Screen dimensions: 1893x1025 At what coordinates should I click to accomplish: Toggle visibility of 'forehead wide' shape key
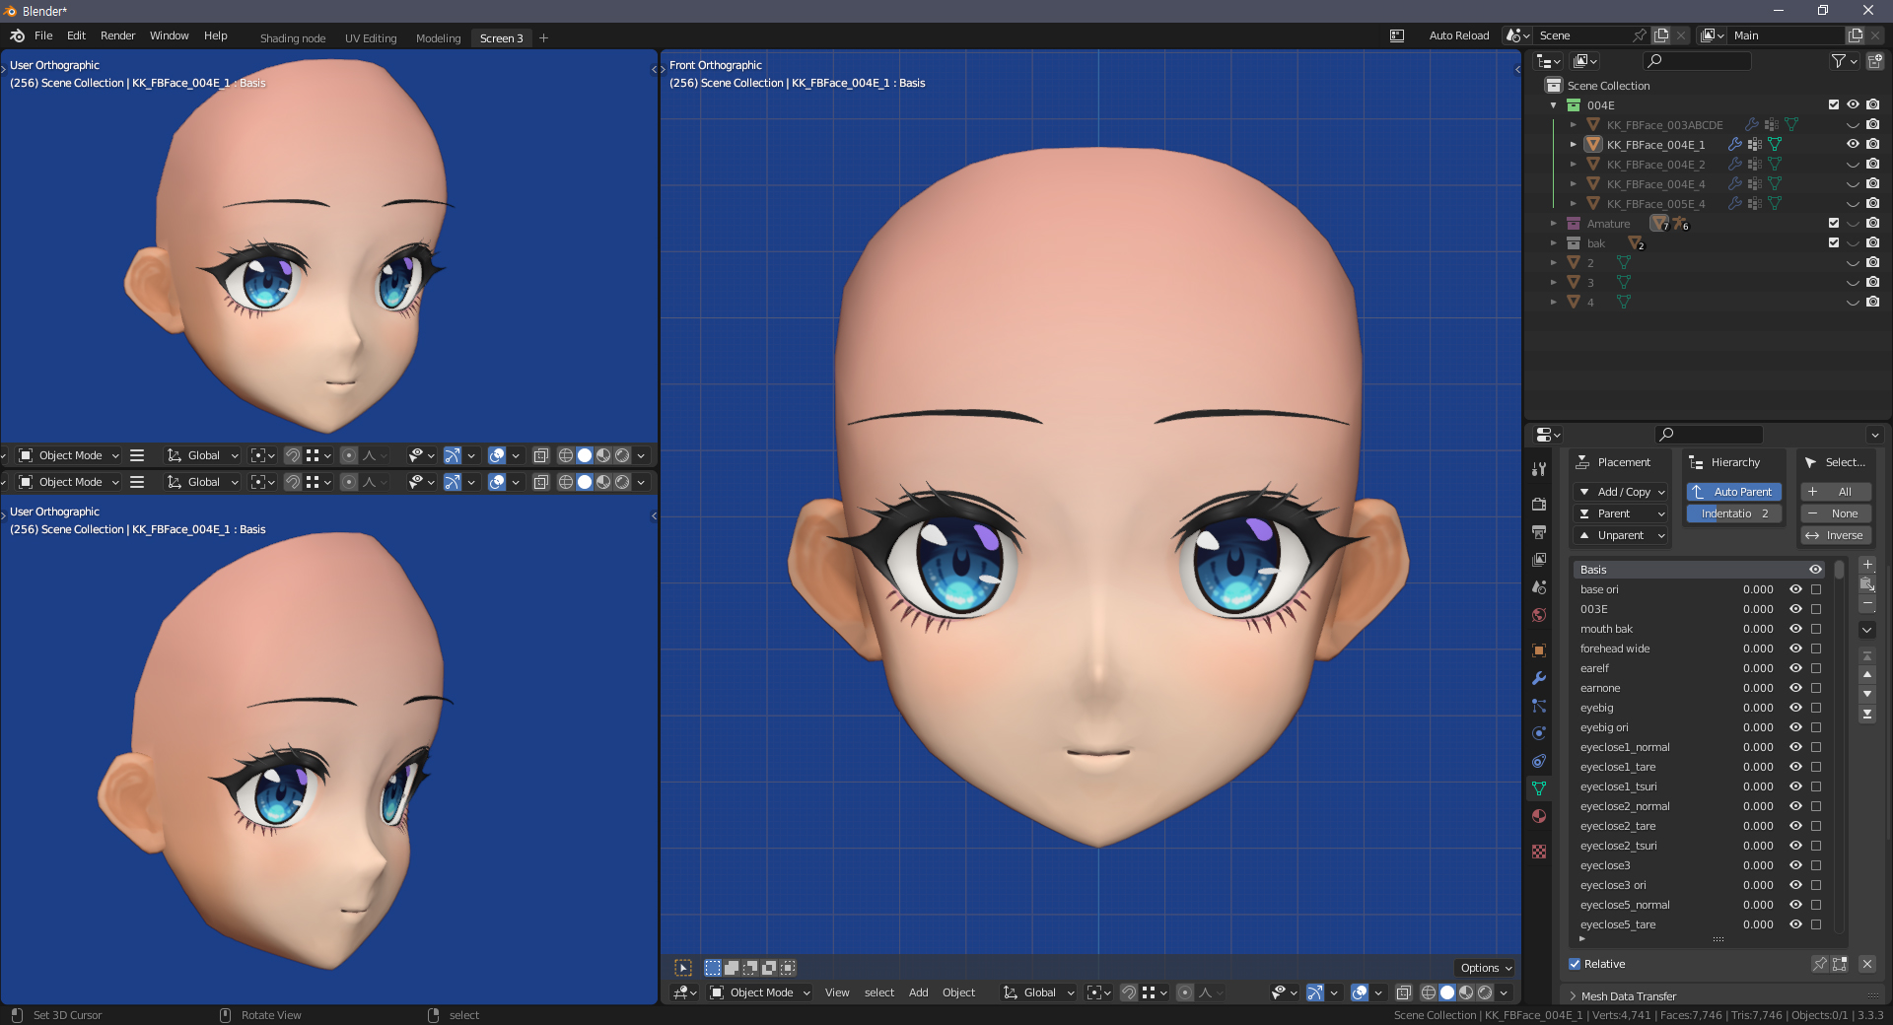(x=1795, y=649)
